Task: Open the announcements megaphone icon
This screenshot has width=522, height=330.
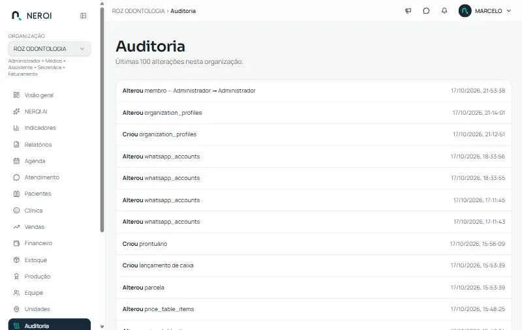Action: click(x=408, y=11)
